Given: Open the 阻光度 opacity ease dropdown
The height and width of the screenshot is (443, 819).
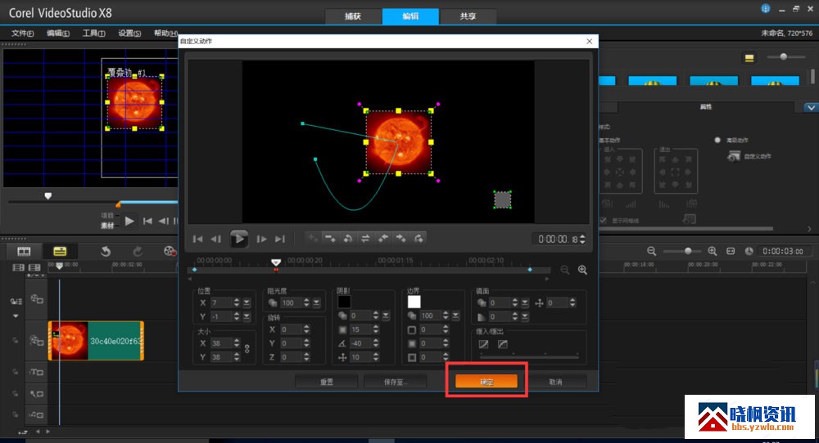Looking at the screenshot, I should (317, 303).
